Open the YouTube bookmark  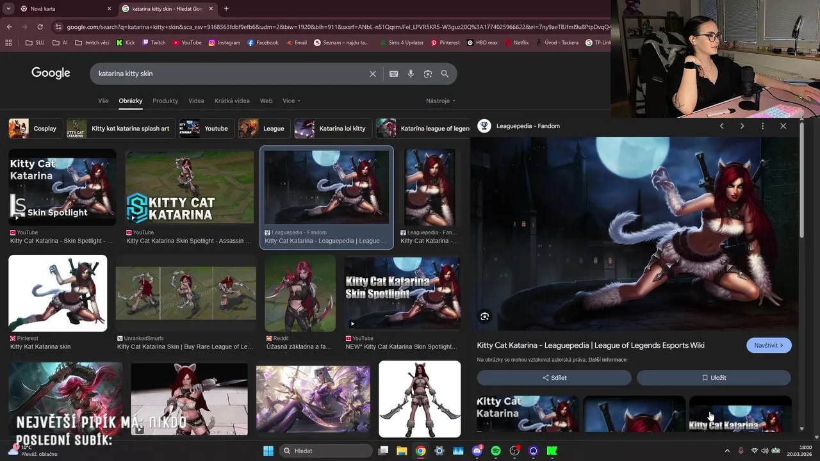click(x=186, y=43)
